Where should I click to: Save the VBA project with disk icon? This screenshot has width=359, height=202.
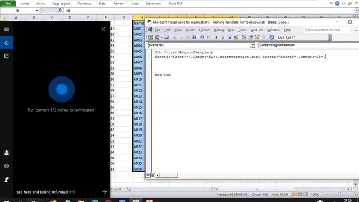(x=167, y=38)
